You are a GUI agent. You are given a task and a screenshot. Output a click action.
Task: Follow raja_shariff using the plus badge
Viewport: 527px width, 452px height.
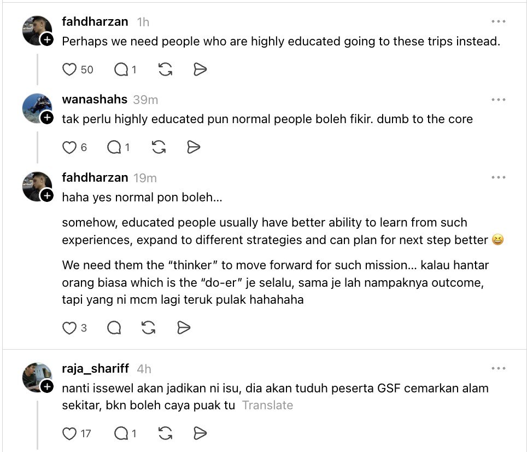[x=47, y=387]
